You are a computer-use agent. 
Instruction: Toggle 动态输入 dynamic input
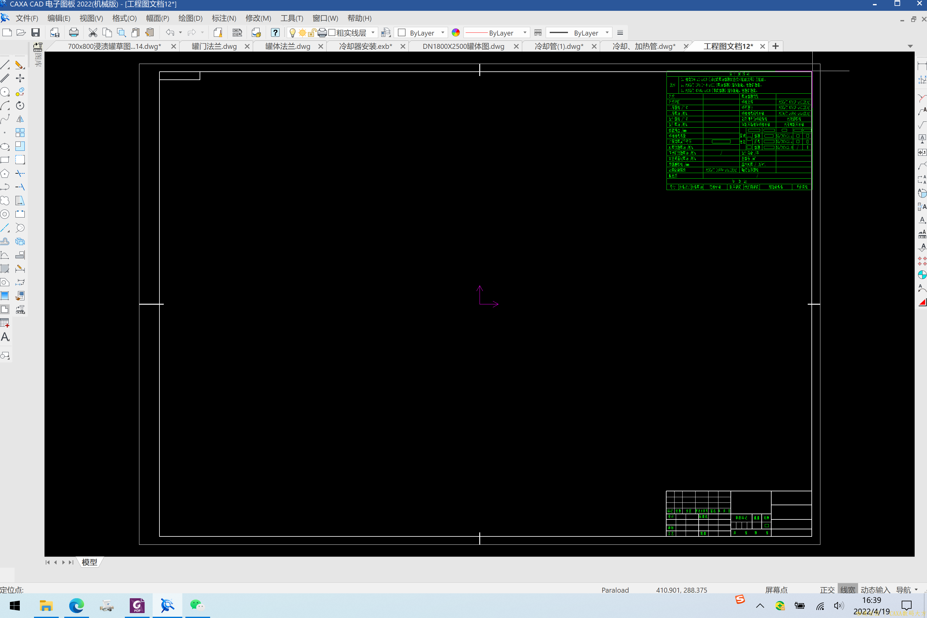click(875, 590)
